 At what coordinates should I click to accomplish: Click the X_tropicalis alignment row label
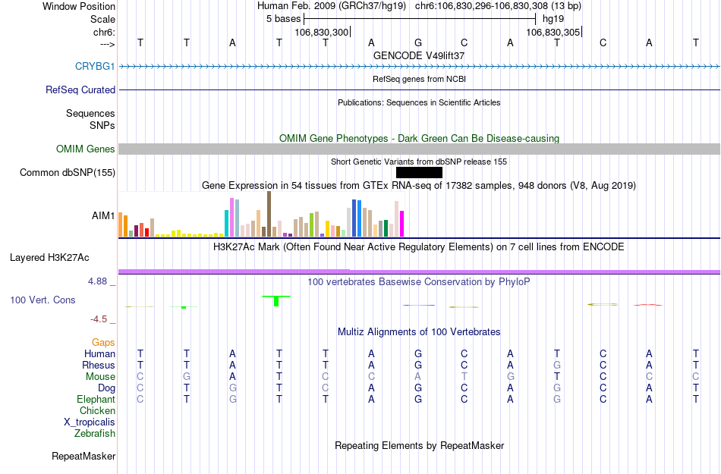[x=90, y=422]
